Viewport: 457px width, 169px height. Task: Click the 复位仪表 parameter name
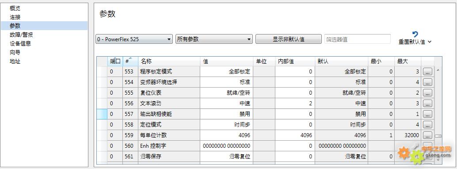point(151,93)
